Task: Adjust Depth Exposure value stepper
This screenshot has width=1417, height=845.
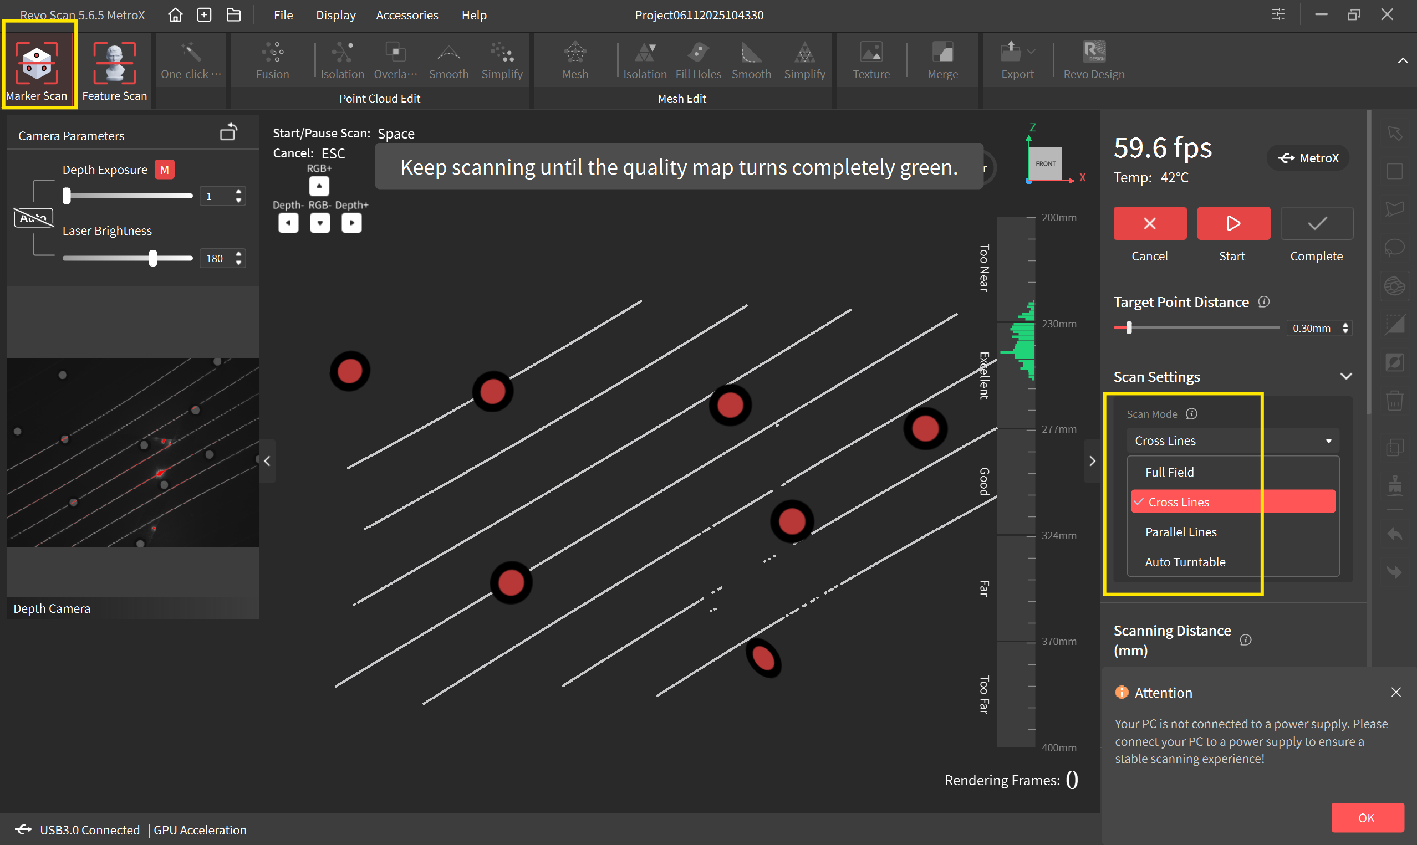Action: pyautogui.click(x=238, y=196)
